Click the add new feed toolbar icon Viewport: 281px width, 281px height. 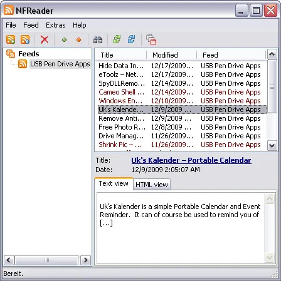pos(11,39)
